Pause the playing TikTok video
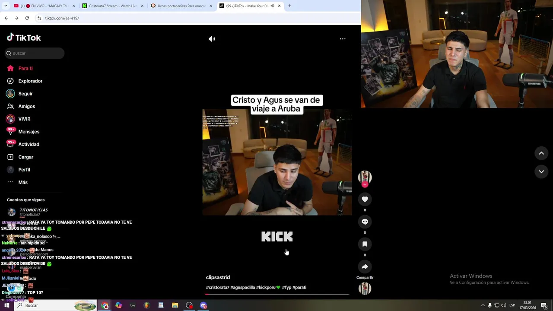 pos(277,162)
